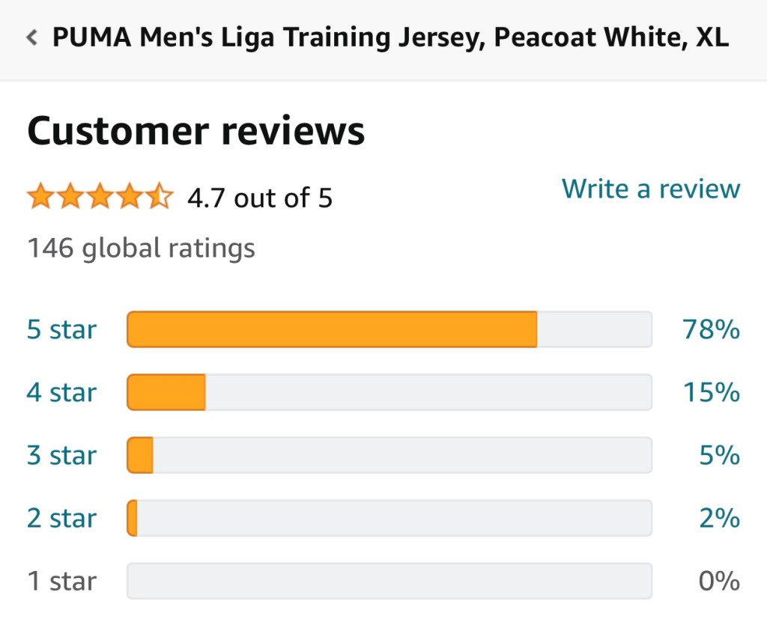Tap the 78% percentage link
Screen dimensions: 767x634
[x=710, y=329]
